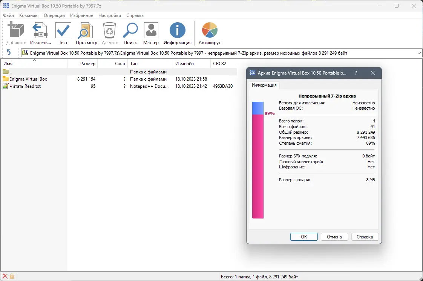Sort by the Сжат column header
This screenshot has width=423, height=281.
(112, 64)
